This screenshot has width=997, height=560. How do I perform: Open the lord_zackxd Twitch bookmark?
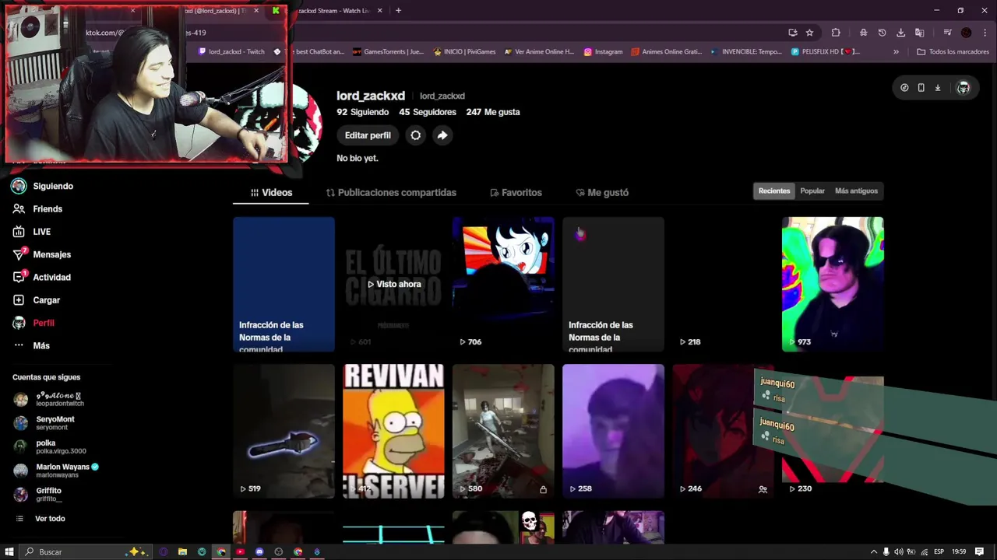[x=231, y=52]
